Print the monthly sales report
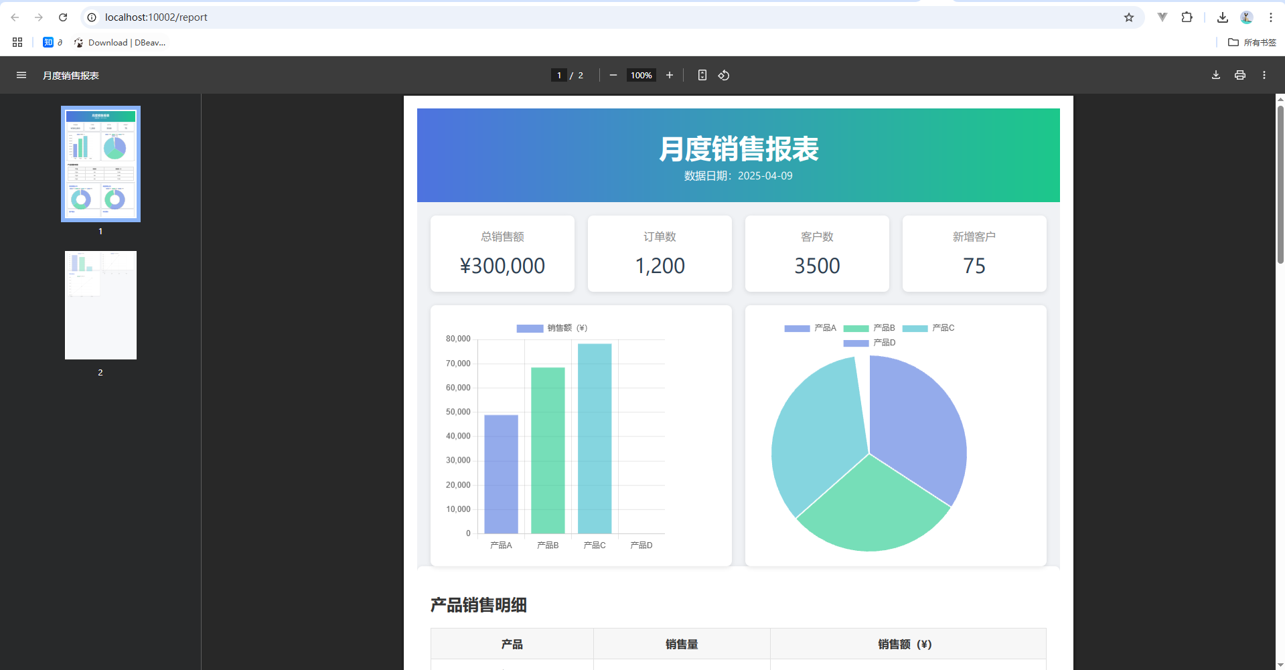This screenshot has height=670, width=1285. (1239, 75)
